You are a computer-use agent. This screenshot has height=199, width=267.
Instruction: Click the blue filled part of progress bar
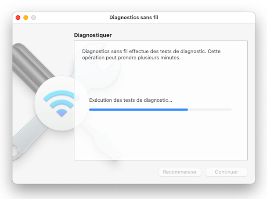(x=138, y=110)
